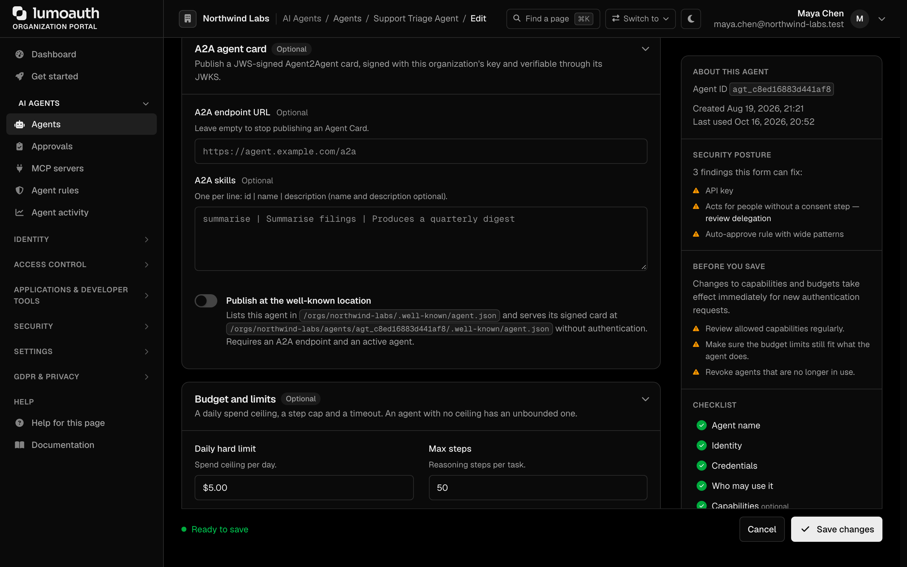Viewport: 907px width, 567px height.
Task: Open Help for this page
Action: click(x=82, y=423)
